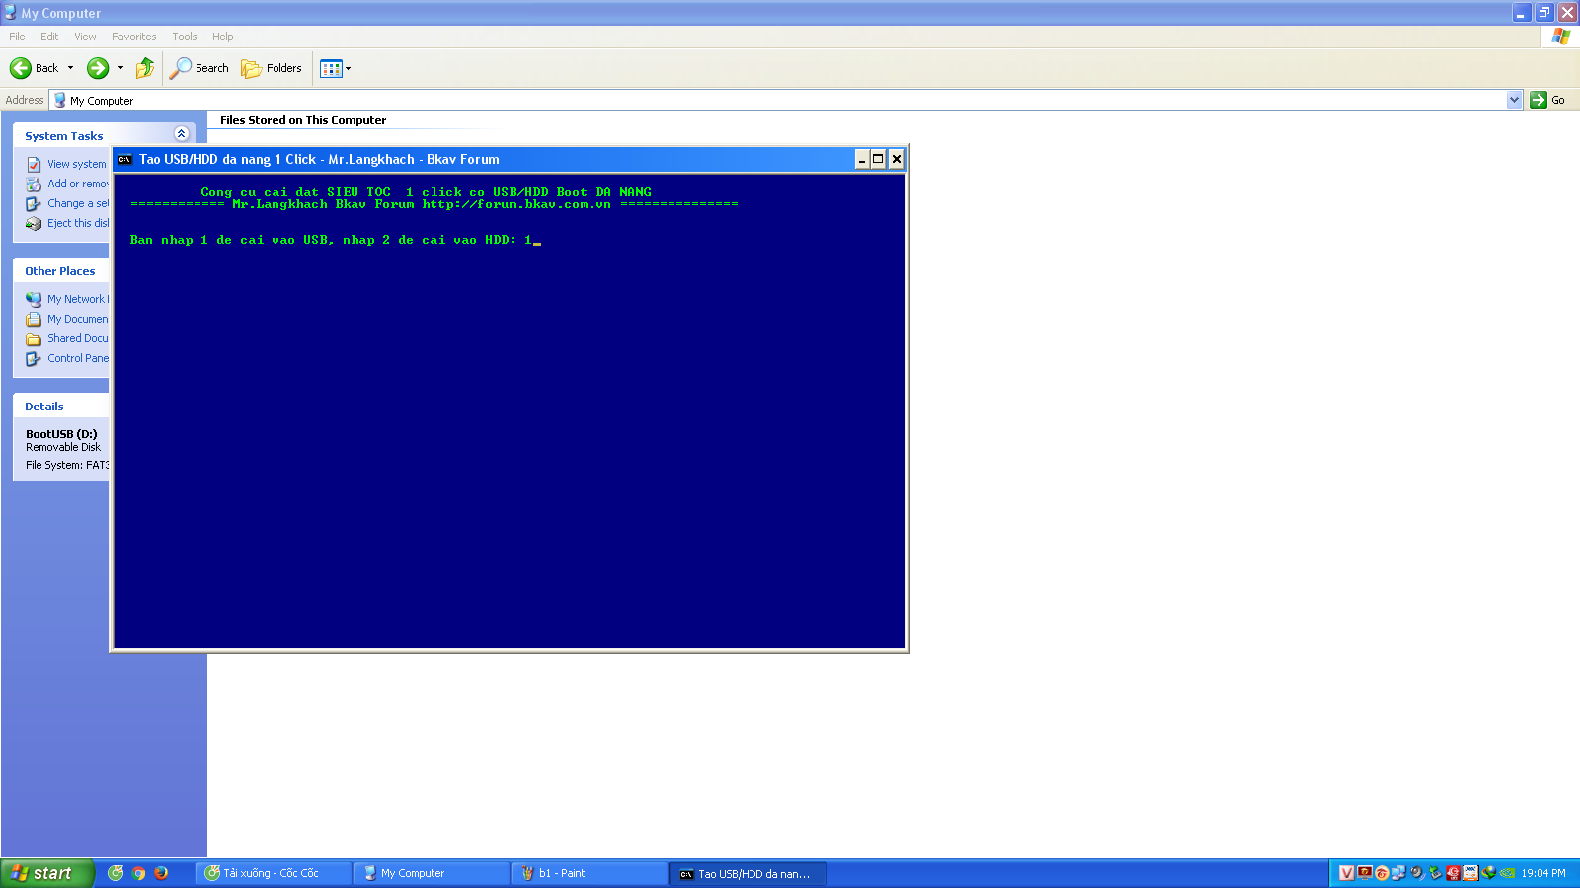Open the File menu
1580x888 pixels.
[17, 37]
